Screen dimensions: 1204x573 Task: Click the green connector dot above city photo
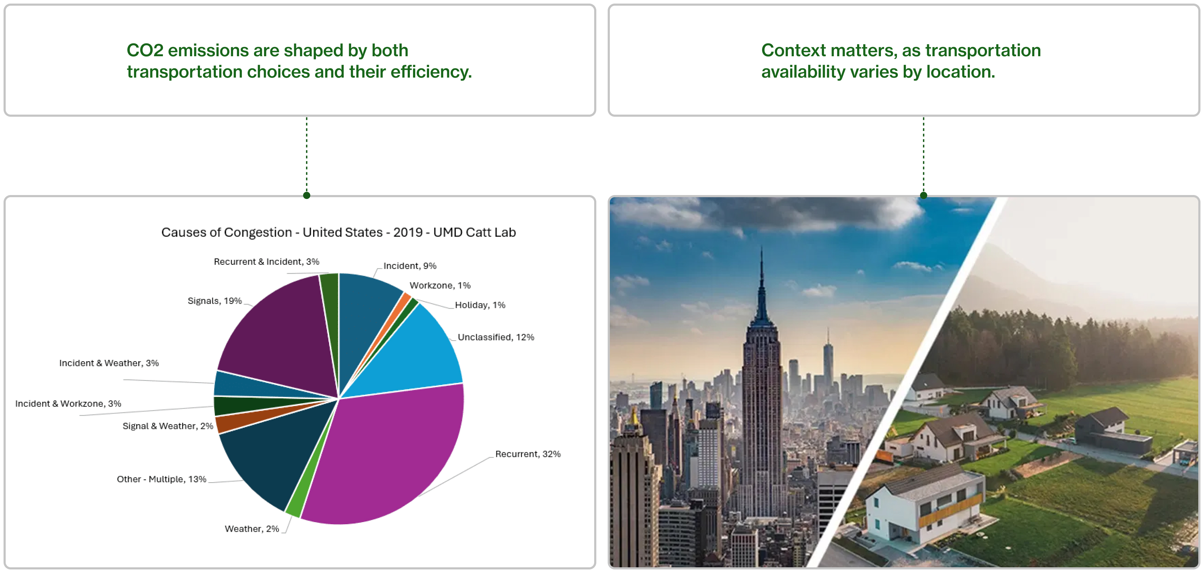pyautogui.click(x=923, y=195)
